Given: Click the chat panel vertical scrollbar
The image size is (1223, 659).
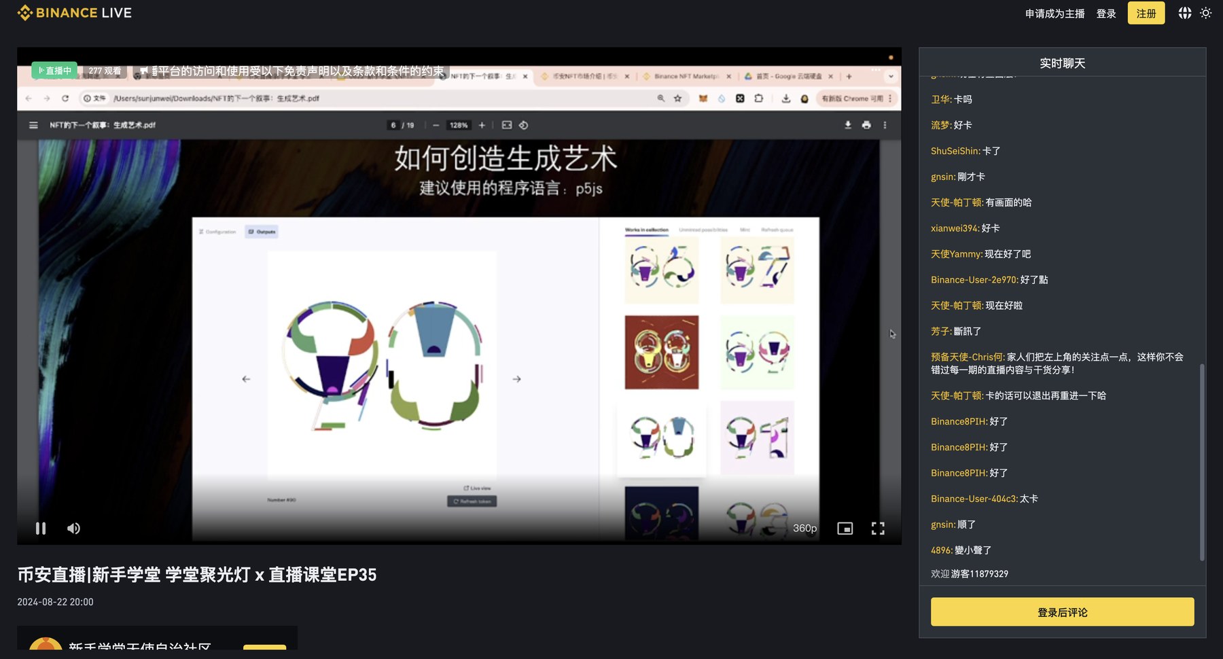Looking at the screenshot, I should click(1202, 462).
